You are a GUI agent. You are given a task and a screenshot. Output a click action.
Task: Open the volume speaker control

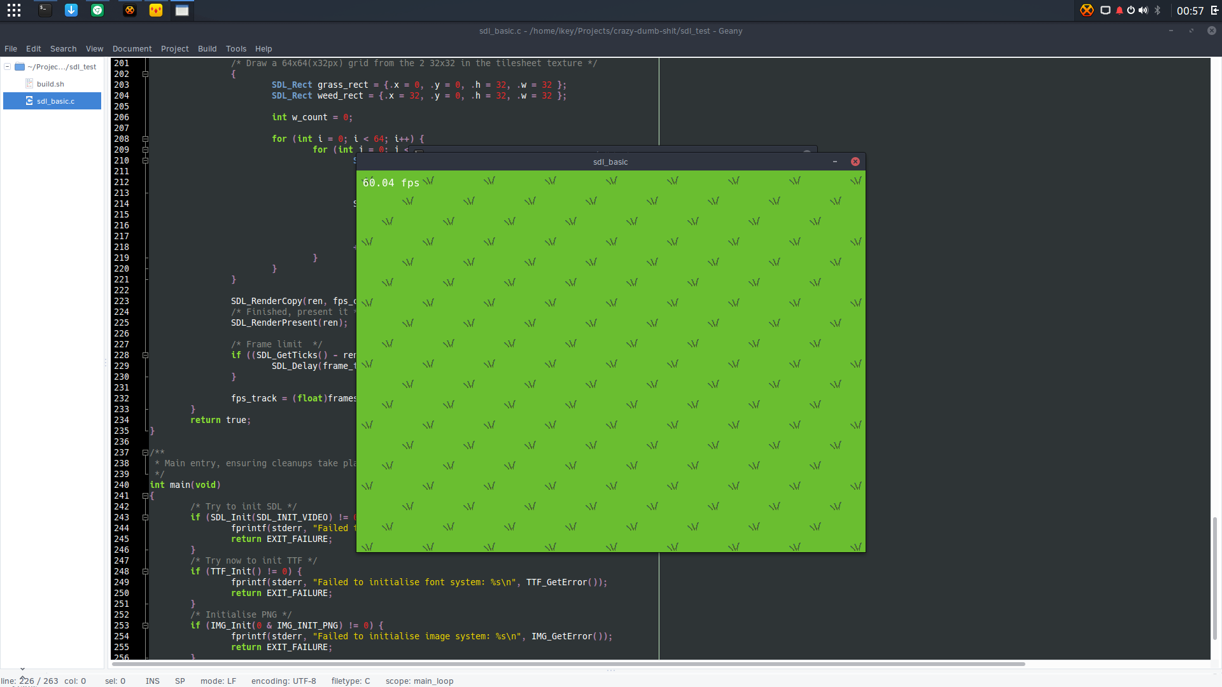(x=1143, y=10)
